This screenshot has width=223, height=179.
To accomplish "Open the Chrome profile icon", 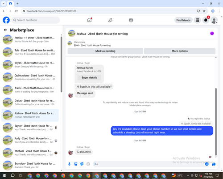I will (213, 11).
